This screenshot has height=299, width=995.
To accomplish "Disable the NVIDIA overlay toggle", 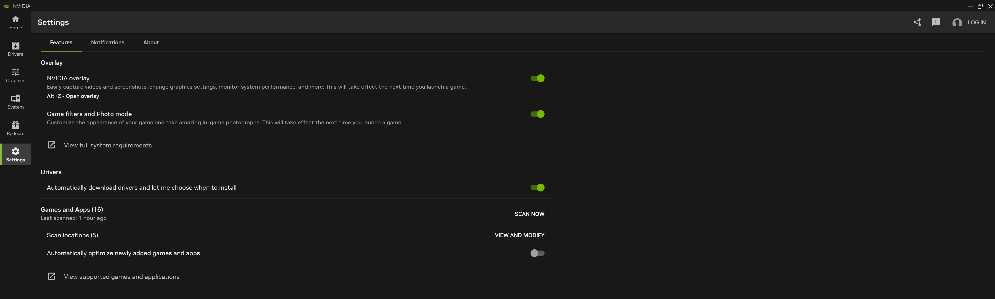I will click(537, 79).
